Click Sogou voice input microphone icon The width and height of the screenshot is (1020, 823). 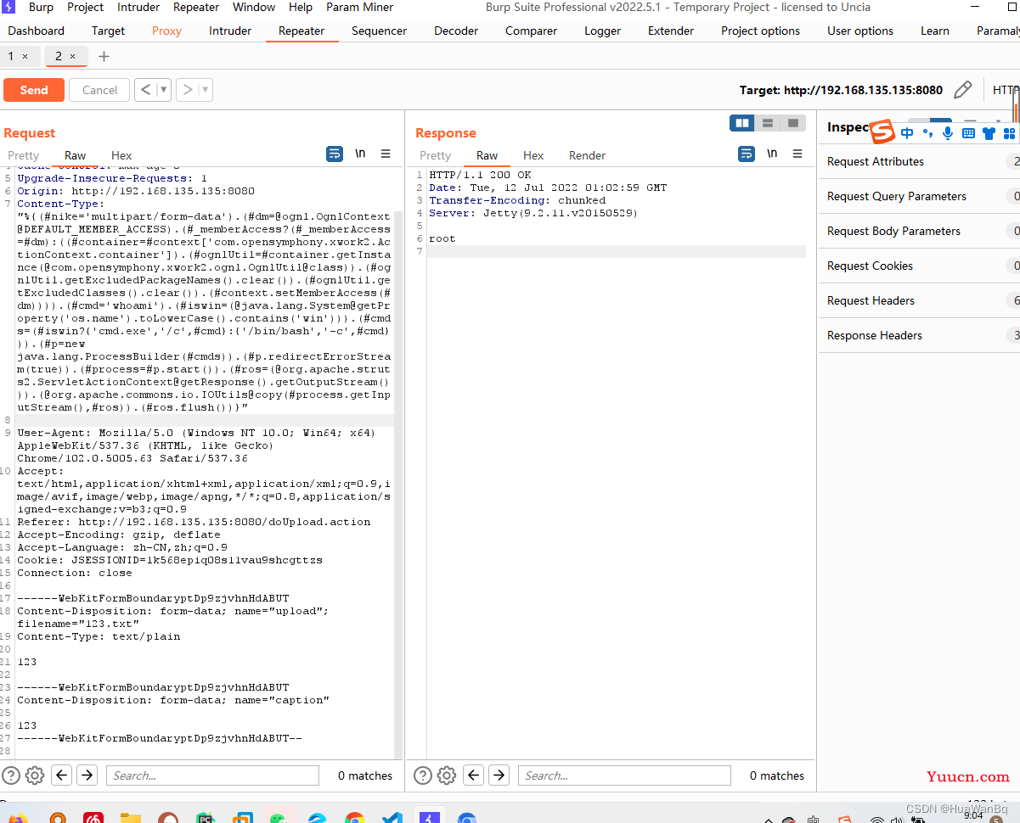tap(948, 133)
